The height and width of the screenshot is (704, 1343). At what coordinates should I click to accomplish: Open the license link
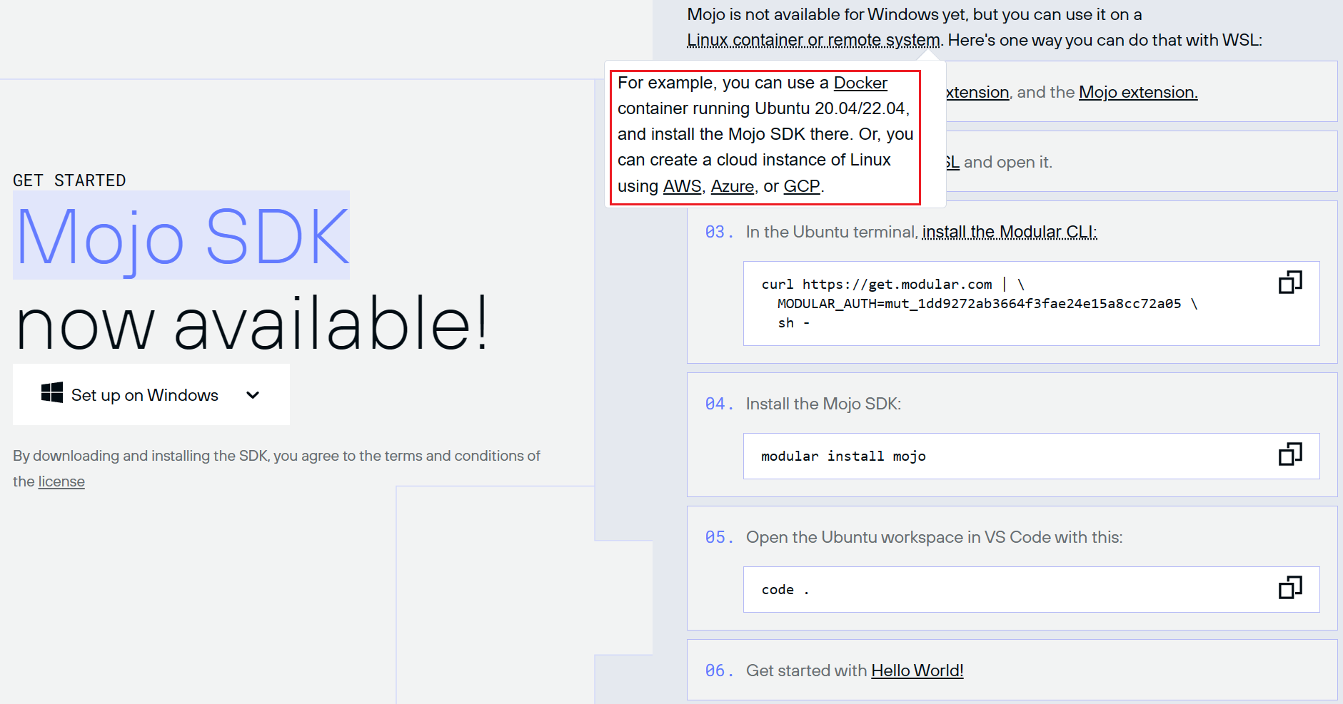pyautogui.click(x=61, y=482)
